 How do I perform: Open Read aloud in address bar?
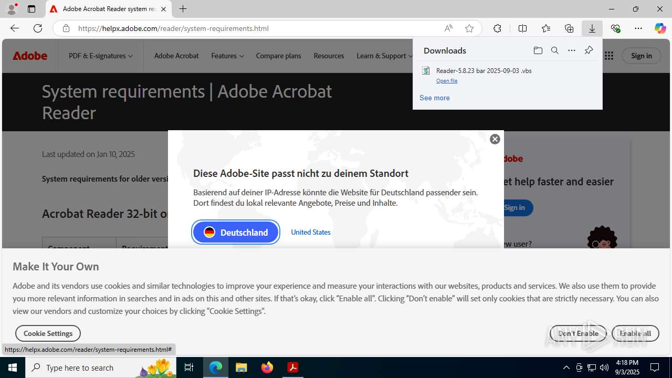(448, 28)
